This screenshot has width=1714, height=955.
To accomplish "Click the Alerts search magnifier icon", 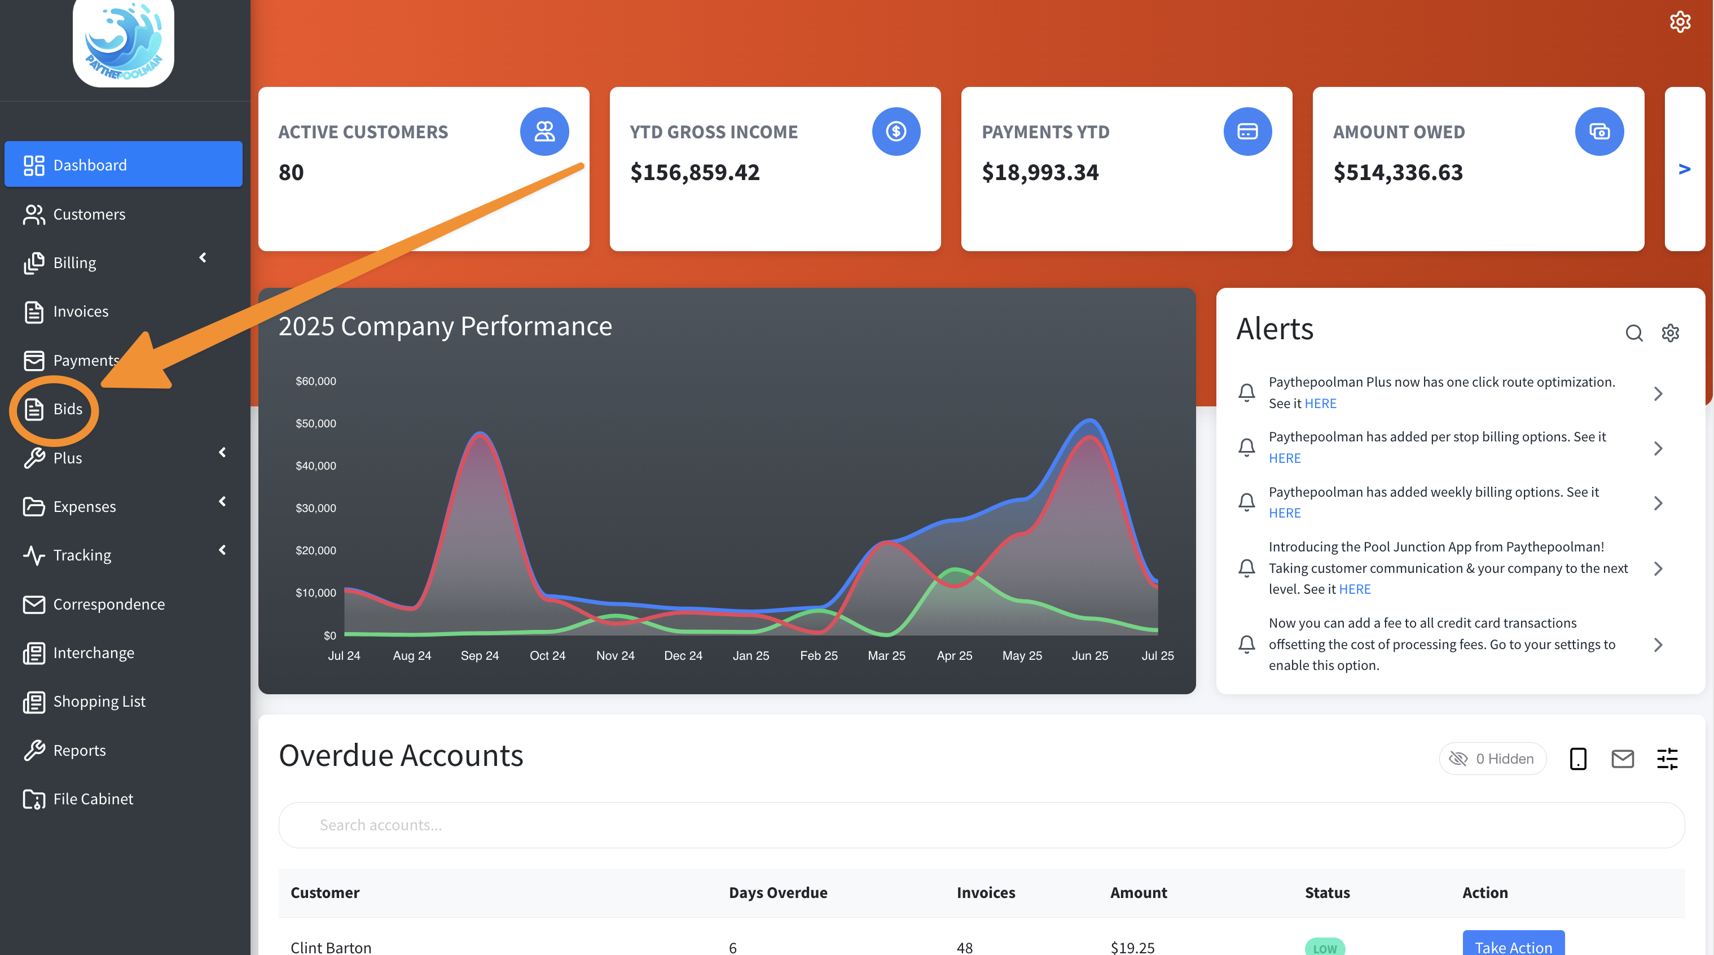I will (1633, 333).
